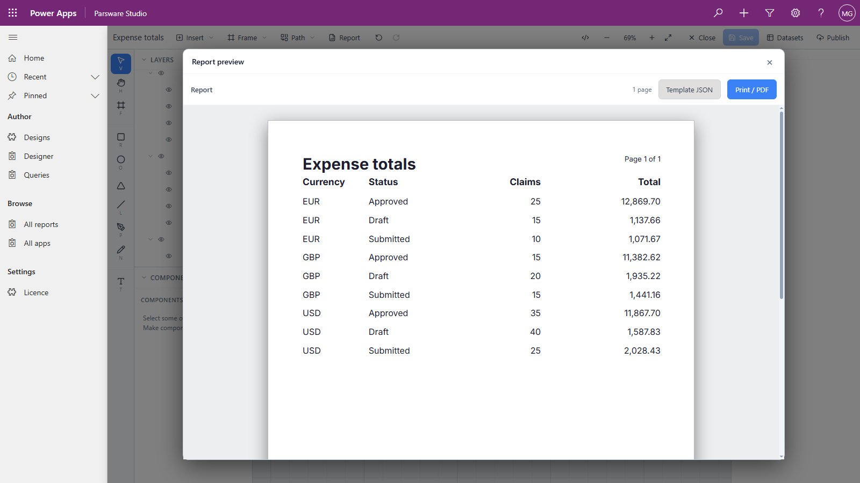The image size is (860, 483).
Task: Open the MG account avatar
Action: click(x=847, y=13)
